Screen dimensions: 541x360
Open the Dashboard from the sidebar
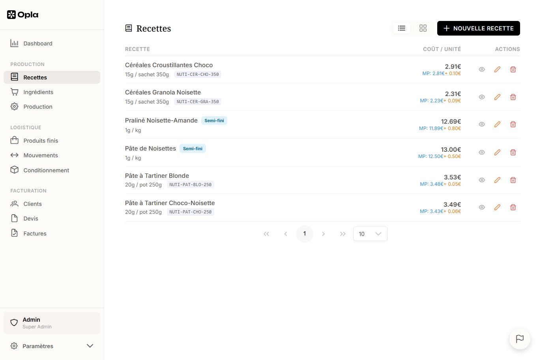click(x=37, y=43)
